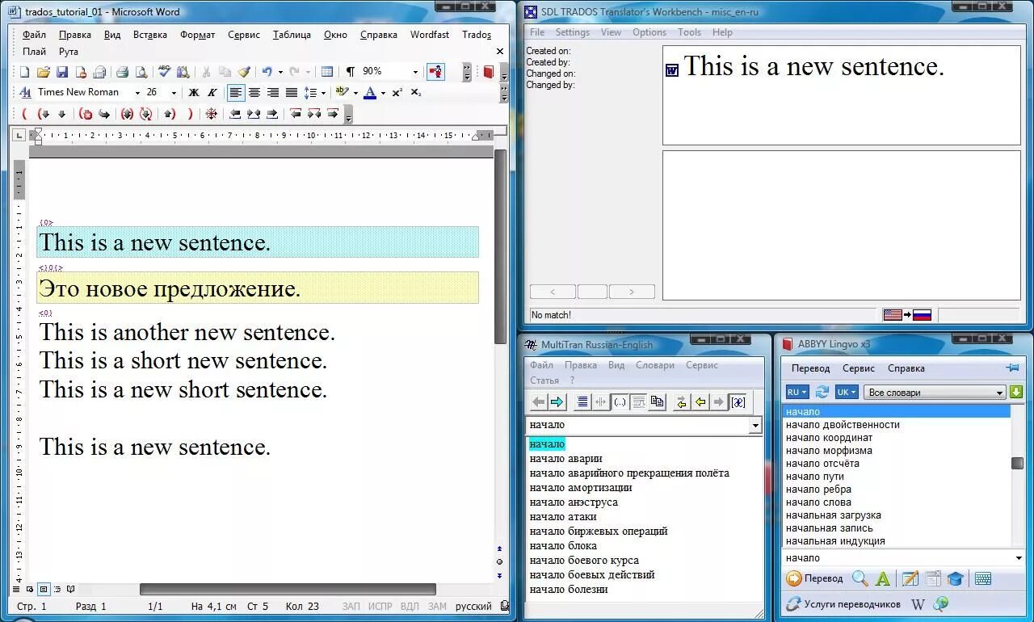Click the font color A swatch
The height and width of the screenshot is (622, 1034).
370,93
